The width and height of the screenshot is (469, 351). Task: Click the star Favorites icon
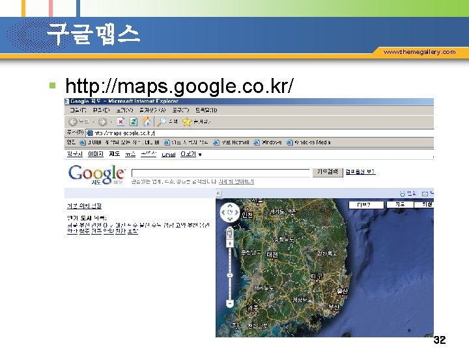(187, 122)
